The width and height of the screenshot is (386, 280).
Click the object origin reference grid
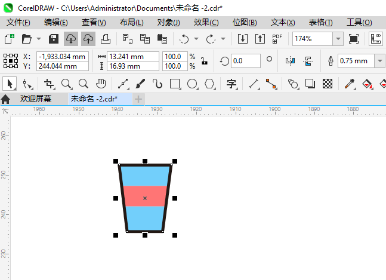coord(11,61)
